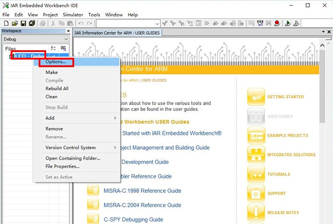Click the Toggle Breakpoint red dot icon
The width and height of the screenshot is (333, 224).
point(277,24)
